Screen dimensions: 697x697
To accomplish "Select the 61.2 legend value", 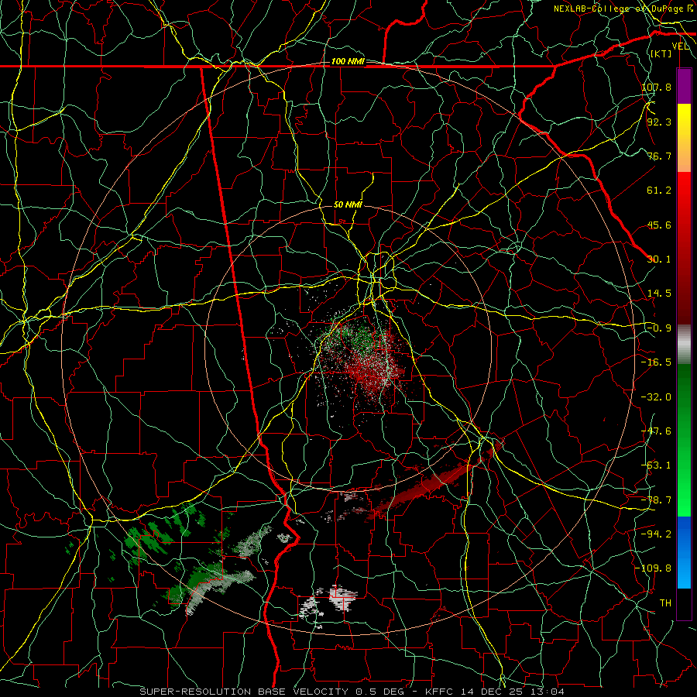I will (659, 191).
